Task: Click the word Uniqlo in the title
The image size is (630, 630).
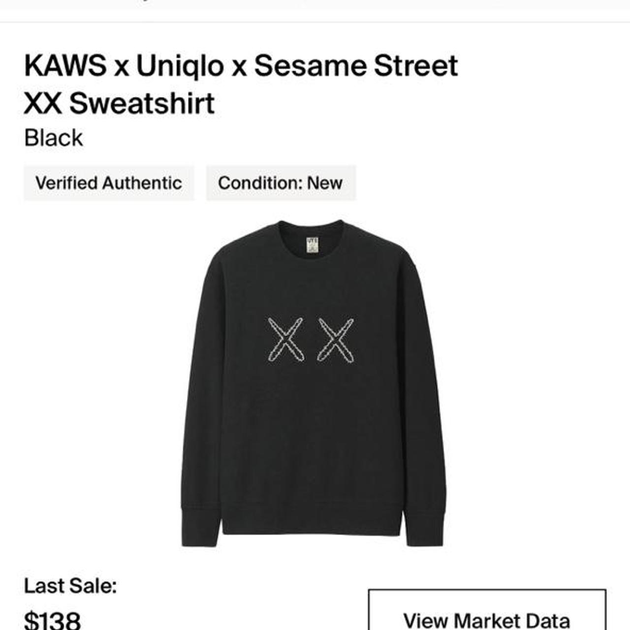Action: coord(180,66)
